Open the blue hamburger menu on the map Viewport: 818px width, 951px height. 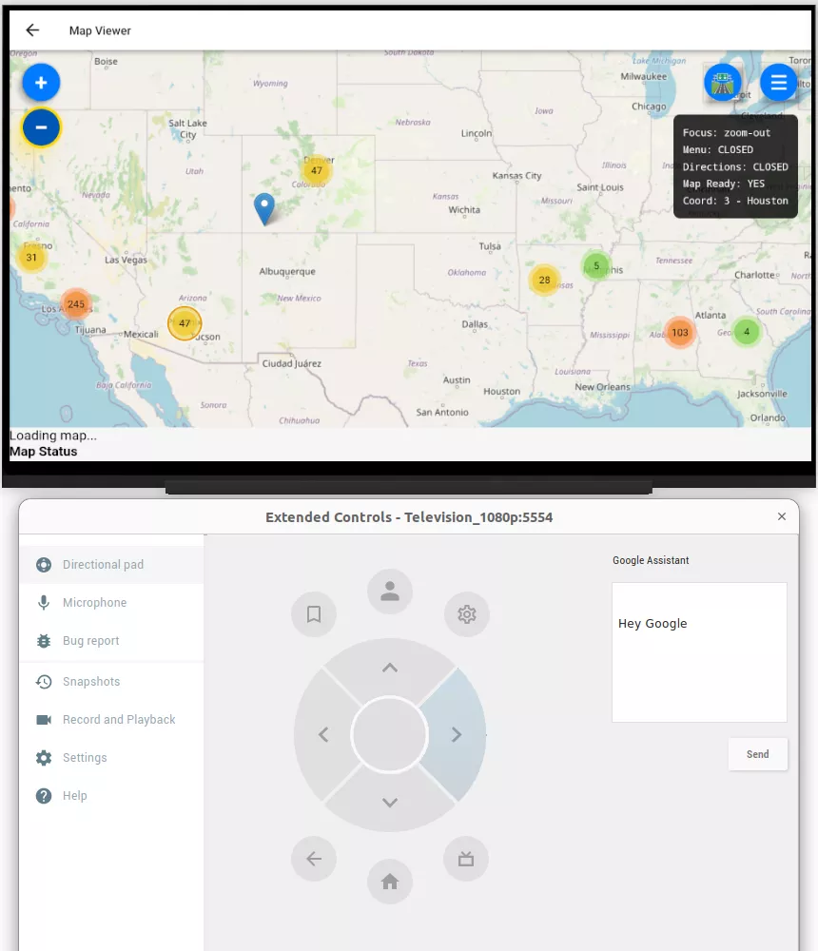[x=779, y=83]
